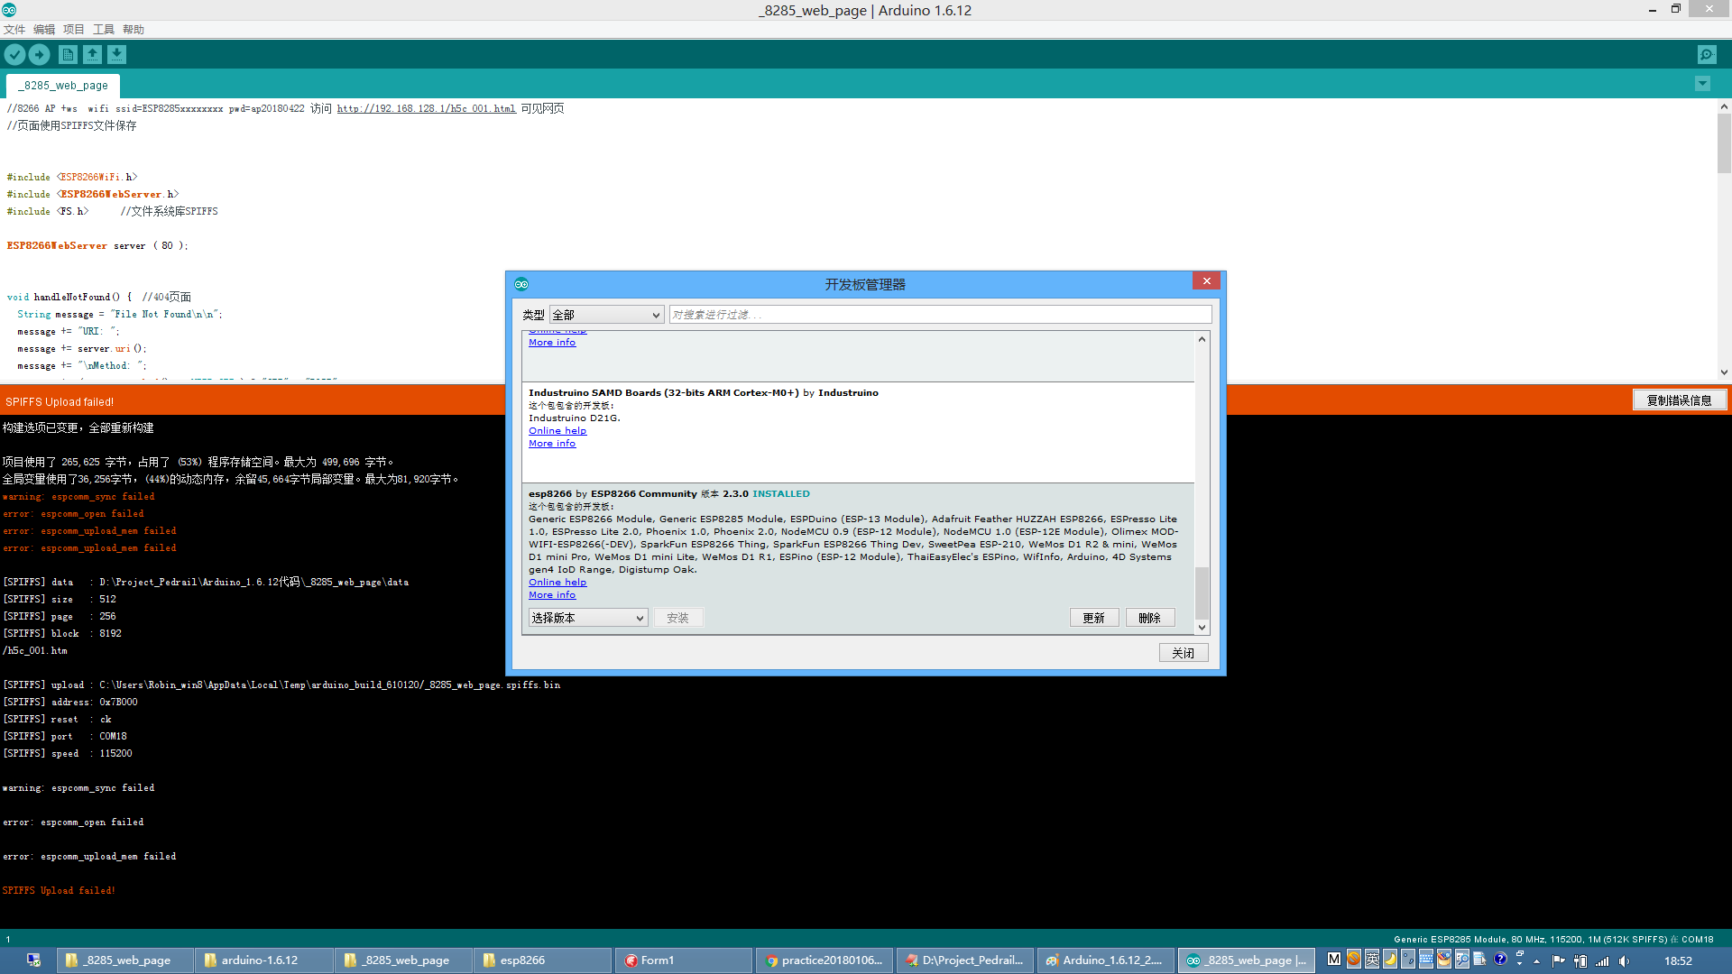Click the Save sketch icon
Screen dimensions: 1732x974
point(116,55)
